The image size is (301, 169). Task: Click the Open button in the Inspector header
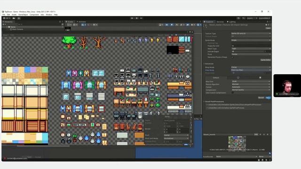pyautogui.click(x=268, y=28)
